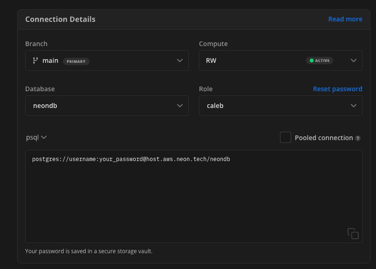Click the psql chevron icon
This screenshot has width=376, height=269.
coord(43,137)
